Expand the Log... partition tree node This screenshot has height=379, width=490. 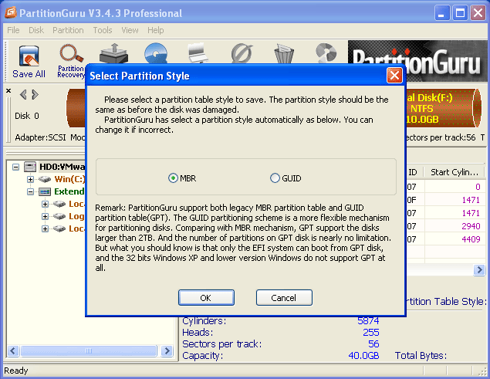45,216
